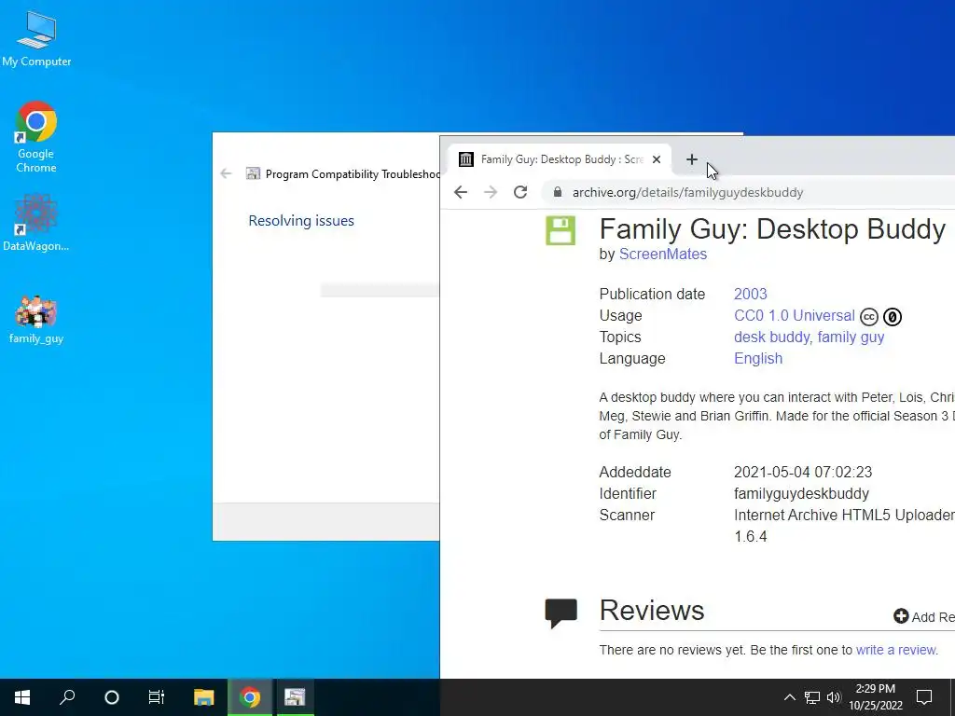
Task: Open network status tray icon
Action: [x=812, y=697]
